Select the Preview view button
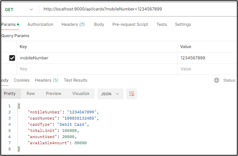 [53, 93]
